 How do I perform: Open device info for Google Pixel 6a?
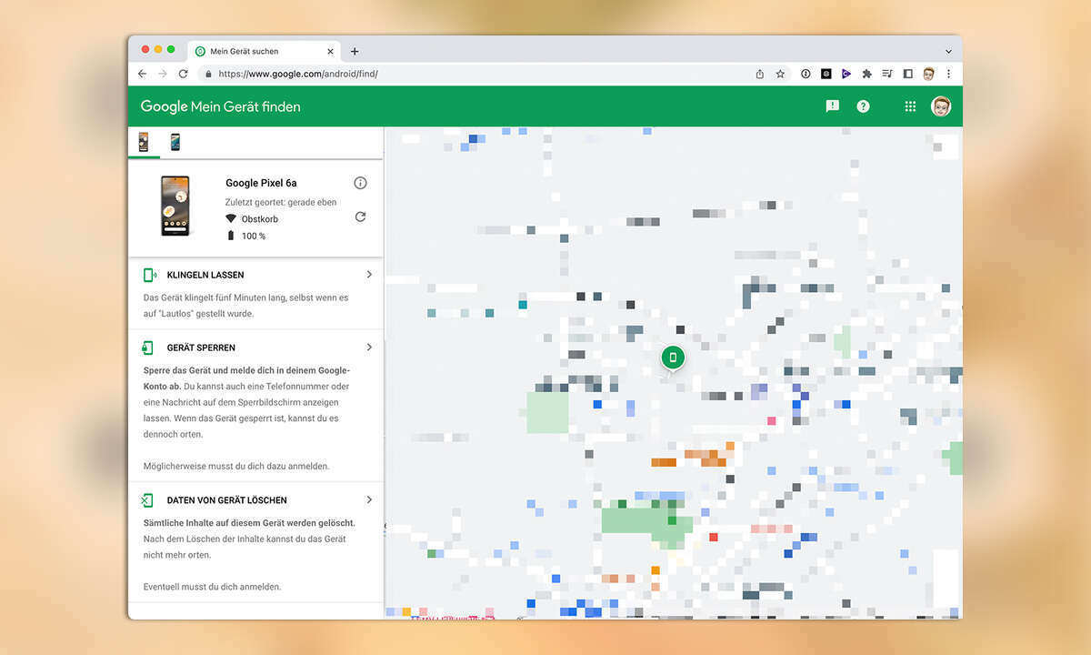point(360,183)
